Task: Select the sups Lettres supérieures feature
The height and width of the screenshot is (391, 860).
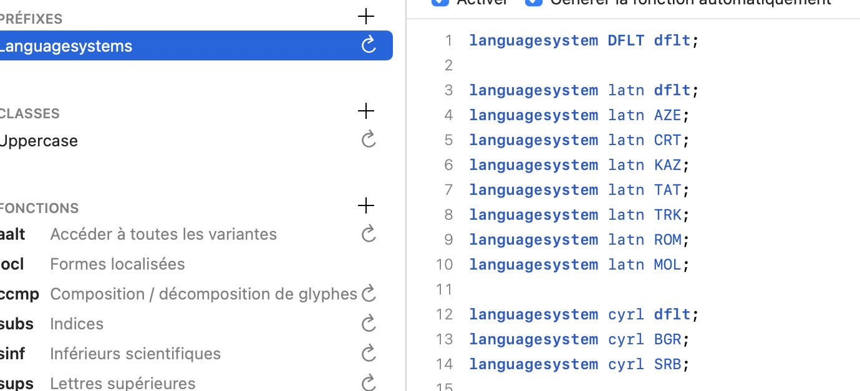Action: point(122,383)
